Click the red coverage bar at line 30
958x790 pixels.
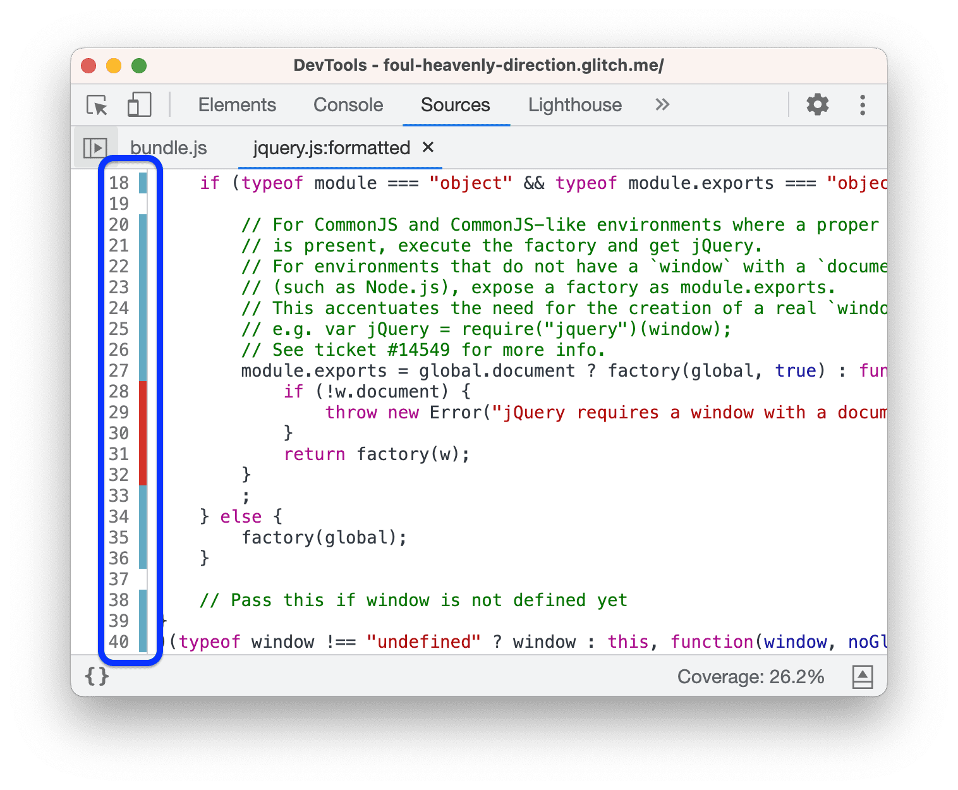click(x=143, y=434)
